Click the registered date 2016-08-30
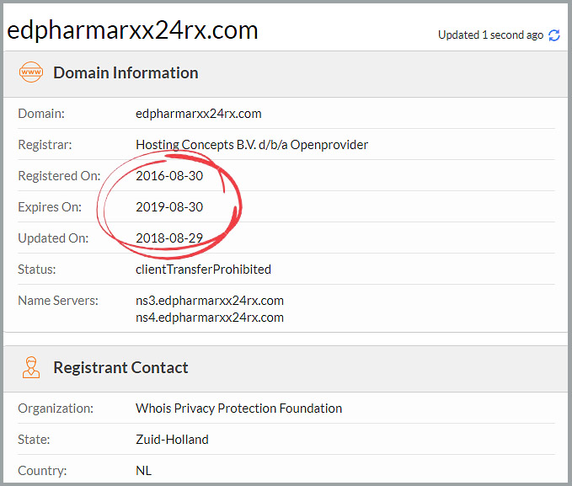 169,176
